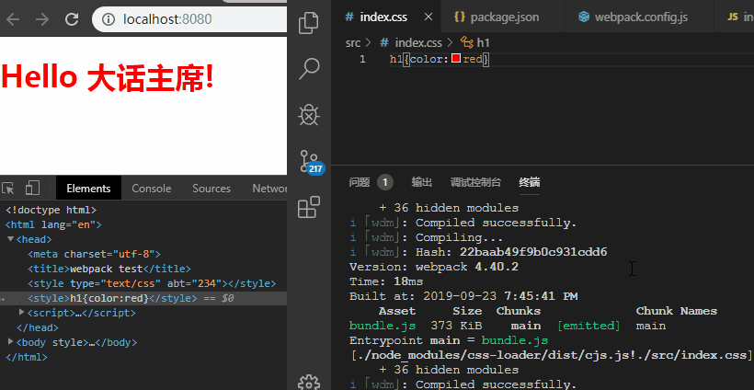Expand the body element in DOM tree
Viewport: 754px width, 390px height.
pyautogui.click(x=11, y=342)
